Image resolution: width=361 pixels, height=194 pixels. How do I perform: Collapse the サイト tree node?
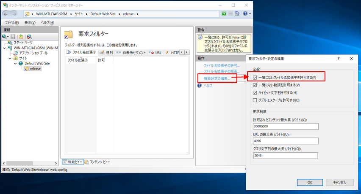(x=10, y=58)
